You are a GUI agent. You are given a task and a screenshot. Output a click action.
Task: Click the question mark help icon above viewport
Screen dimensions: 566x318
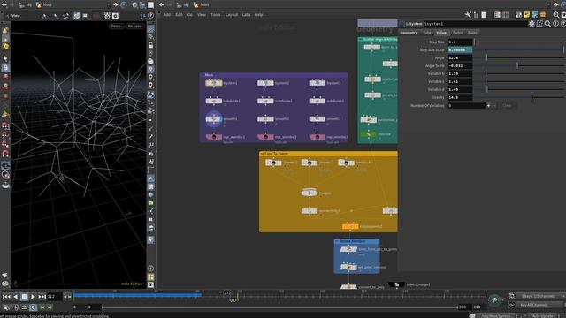151,16
